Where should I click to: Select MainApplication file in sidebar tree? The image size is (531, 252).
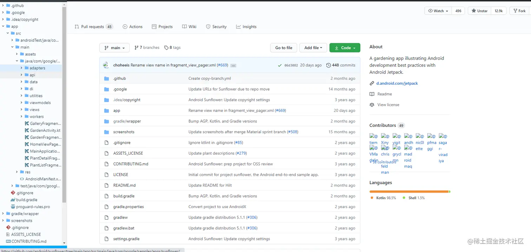point(46,151)
